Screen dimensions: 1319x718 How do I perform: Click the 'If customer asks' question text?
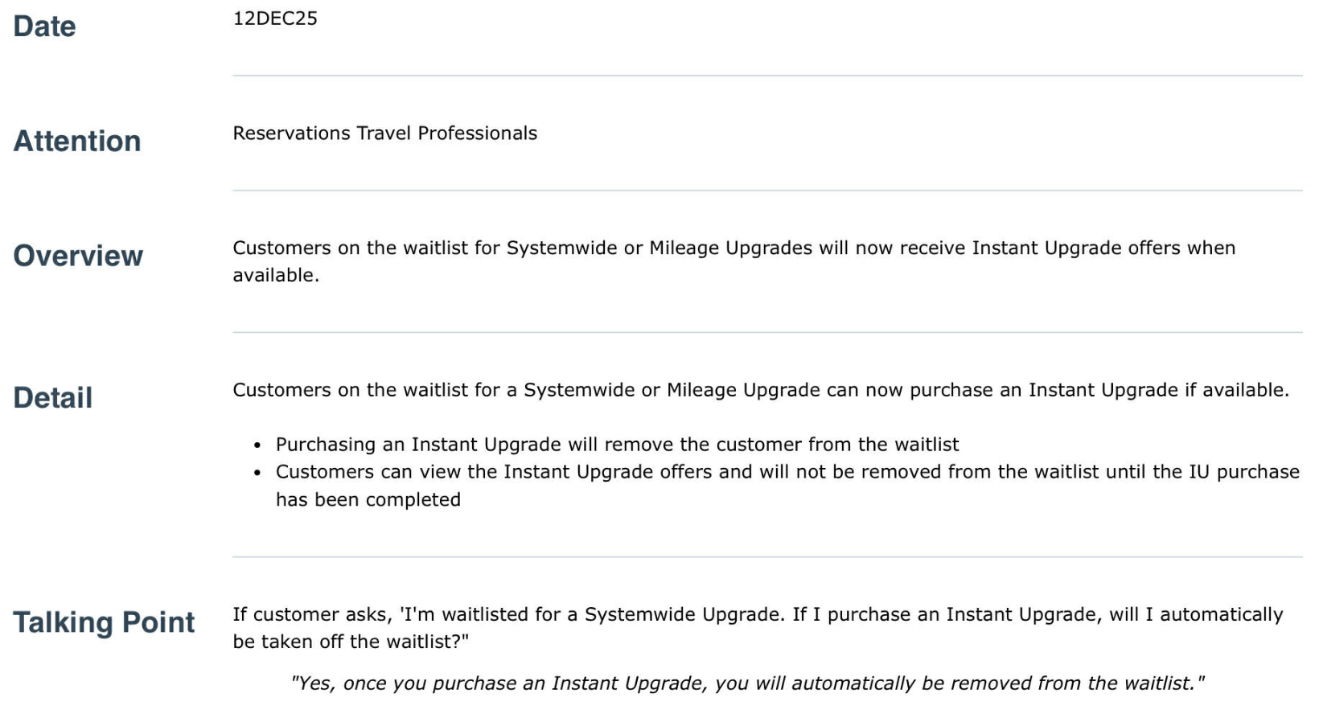[x=757, y=615]
